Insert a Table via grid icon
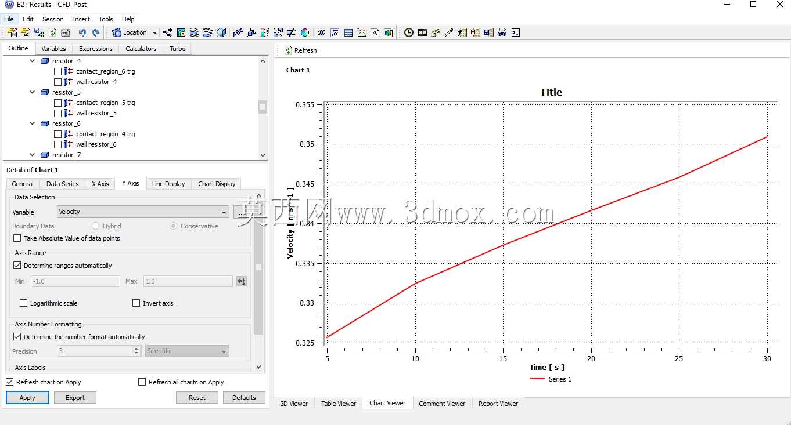Image resolution: width=791 pixels, height=425 pixels. coord(348,32)
